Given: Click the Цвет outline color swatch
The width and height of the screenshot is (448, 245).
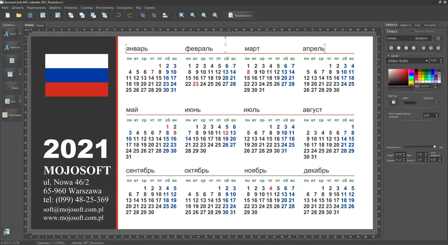Looking at the screenshot, I should coord(410,103).
